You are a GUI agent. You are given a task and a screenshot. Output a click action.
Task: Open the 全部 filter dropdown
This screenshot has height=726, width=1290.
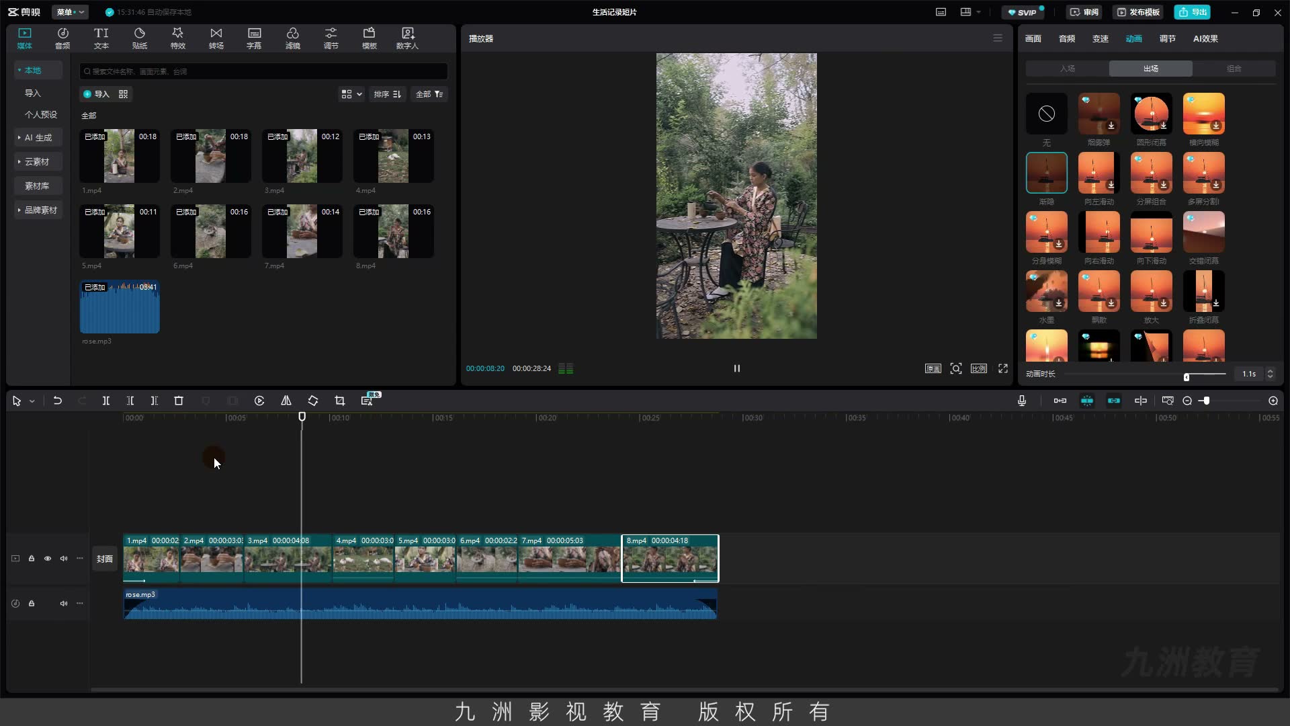(x=429, y=94)
